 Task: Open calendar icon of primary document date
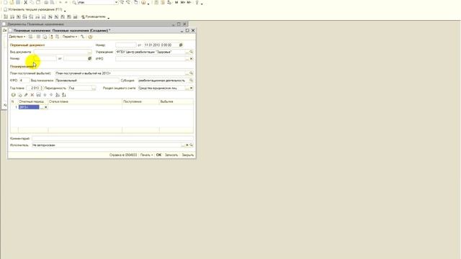coord(89,58)
